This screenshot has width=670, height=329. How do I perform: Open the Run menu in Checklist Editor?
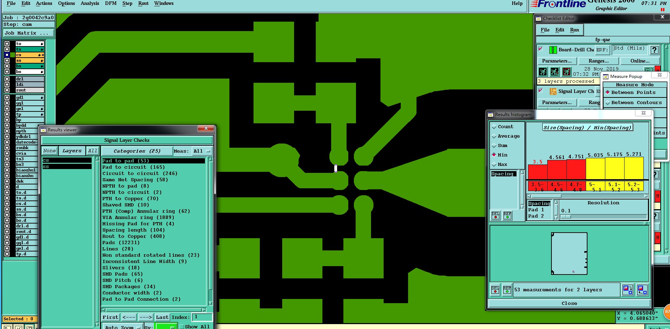pyautogui.click(x=575, y=30)
